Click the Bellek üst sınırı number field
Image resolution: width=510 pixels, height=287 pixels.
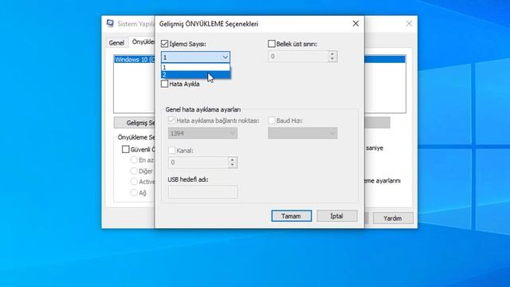pyautogui.click(x=298, y=57)
